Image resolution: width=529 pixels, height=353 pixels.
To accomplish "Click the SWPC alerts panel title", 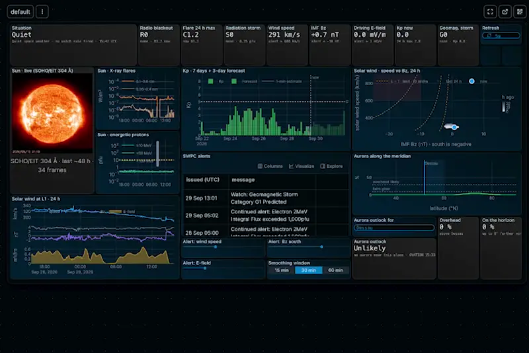I will point(196,156).
